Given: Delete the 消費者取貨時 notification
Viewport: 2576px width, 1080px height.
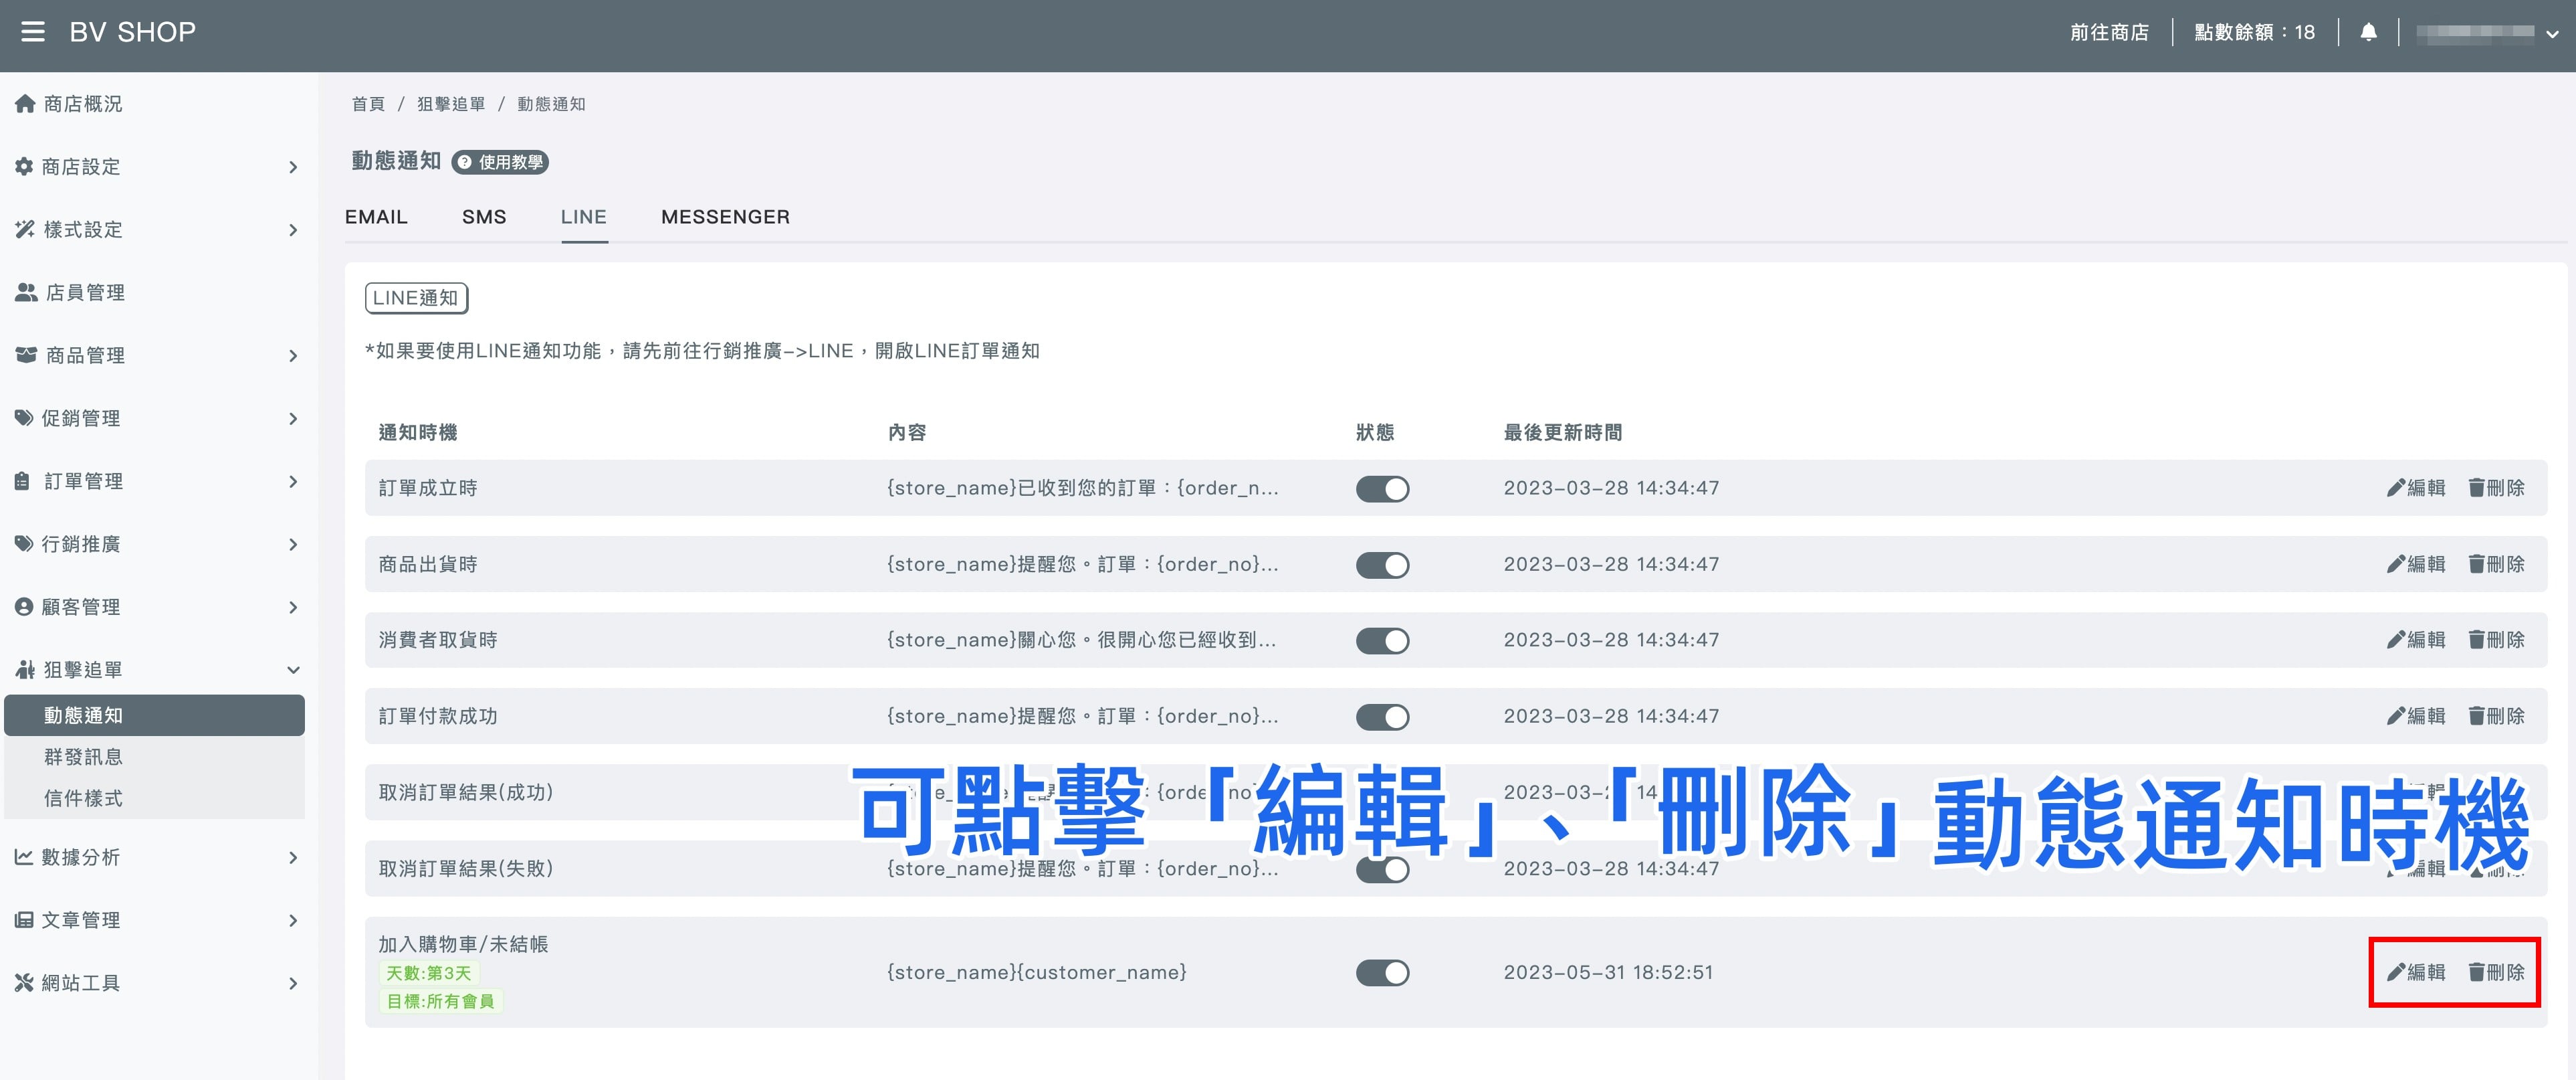Looking at the screenshot, I should 2496,640.
